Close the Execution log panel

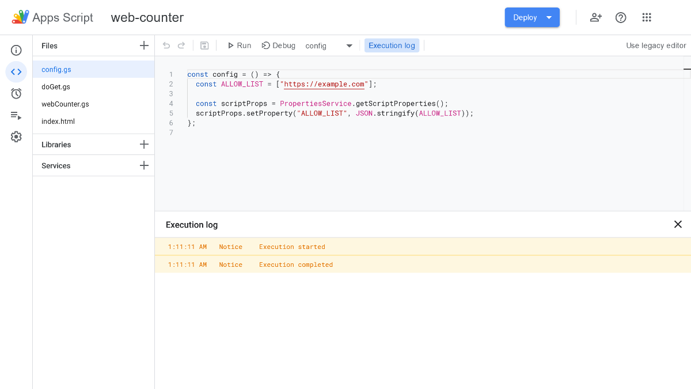tap(678, 224)
